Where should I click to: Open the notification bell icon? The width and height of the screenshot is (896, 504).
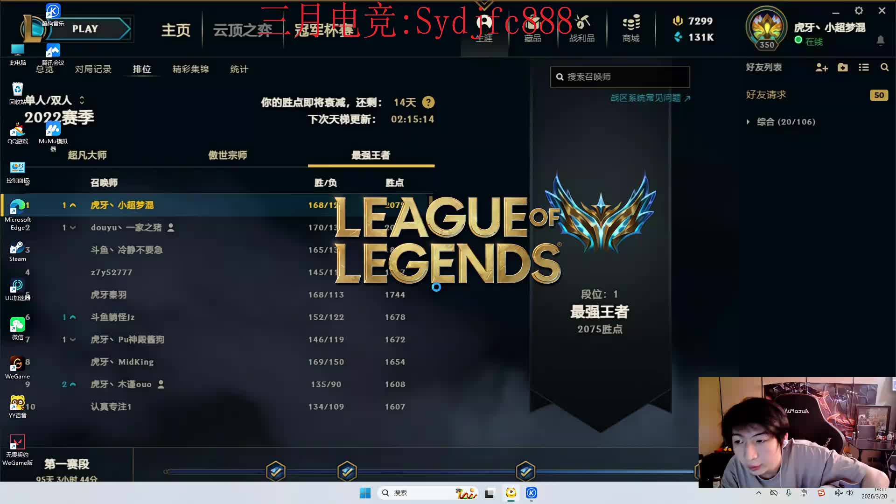[x=881, y=41]
